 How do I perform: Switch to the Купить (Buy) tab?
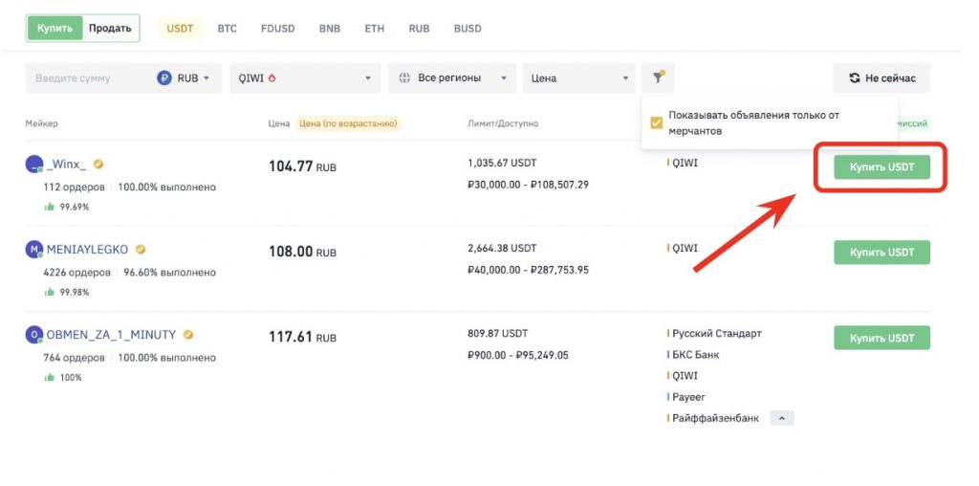pyautogui.click(x=54, y=28)
